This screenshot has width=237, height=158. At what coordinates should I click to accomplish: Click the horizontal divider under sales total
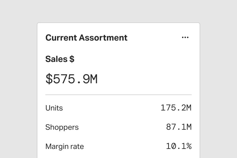[118, 95]
